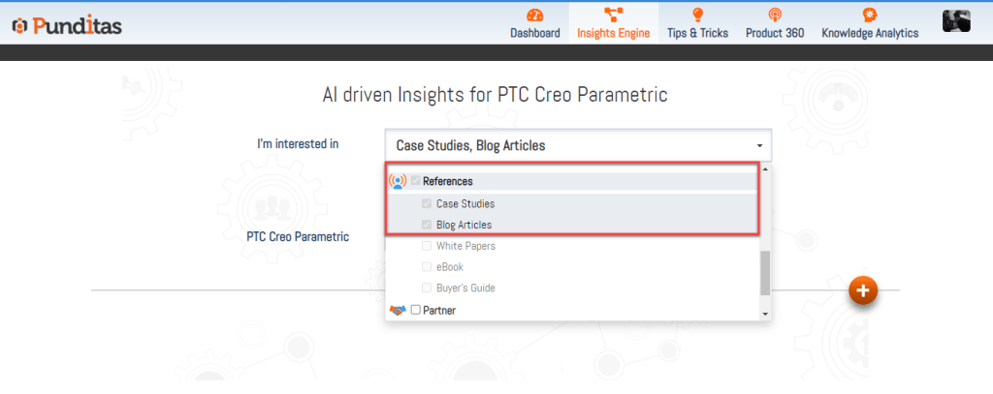The height and width of the screenshot is (394, 993).
Task: Check the eBook checkbox
Action: [427, 266]
